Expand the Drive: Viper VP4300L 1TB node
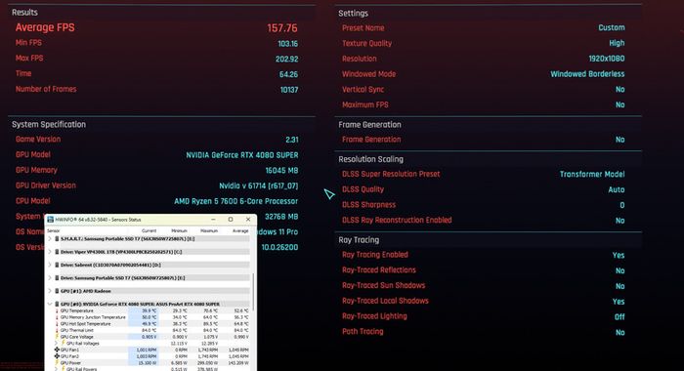The width and height of the screenshot is (684, 371). coord(50,252)
